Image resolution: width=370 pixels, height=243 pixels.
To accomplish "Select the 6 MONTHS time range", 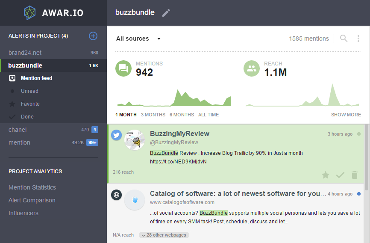I will click(182, 115).
